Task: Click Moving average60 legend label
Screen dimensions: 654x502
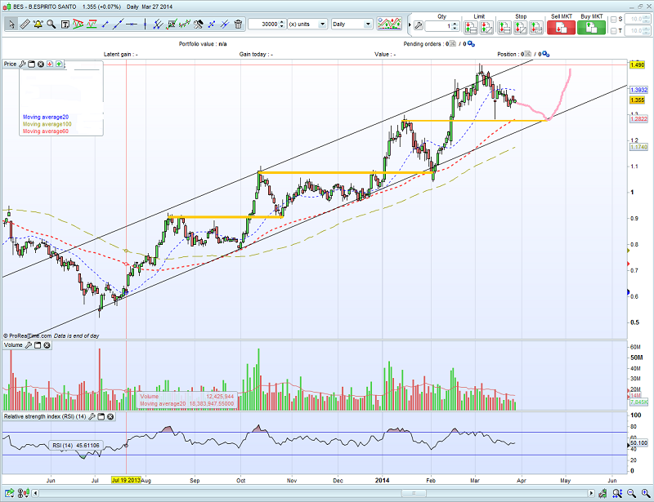Action: (x=46, y=131)
